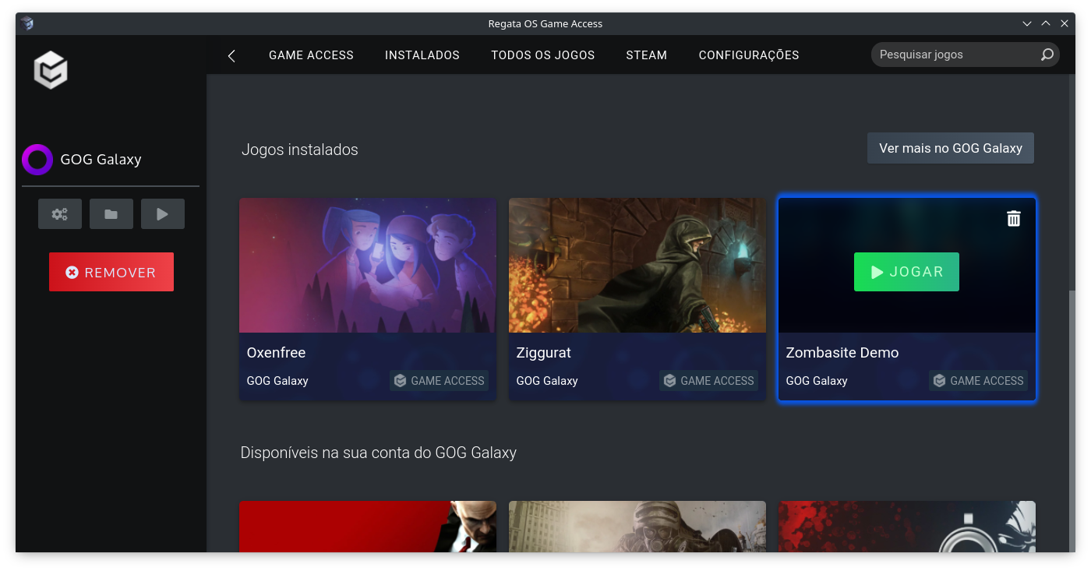Switch to the INSTALADOS tab
Viewport: 1091px width, 571px height.
(422, 55)
